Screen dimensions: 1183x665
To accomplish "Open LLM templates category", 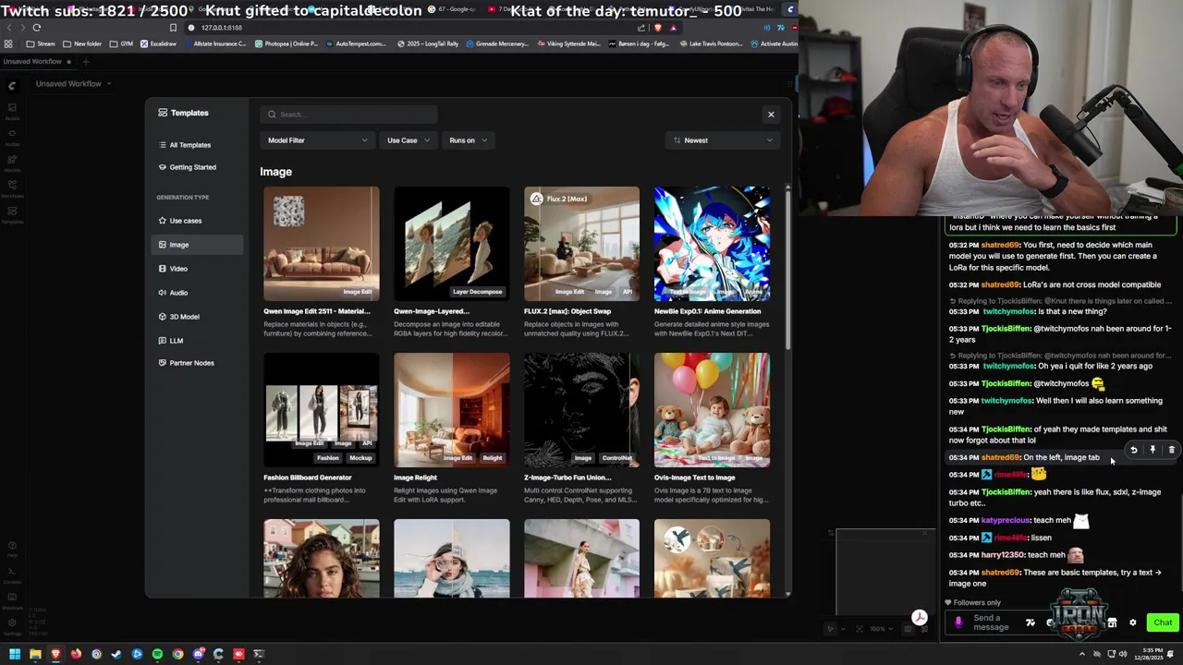I will click(x=198, y=341).
